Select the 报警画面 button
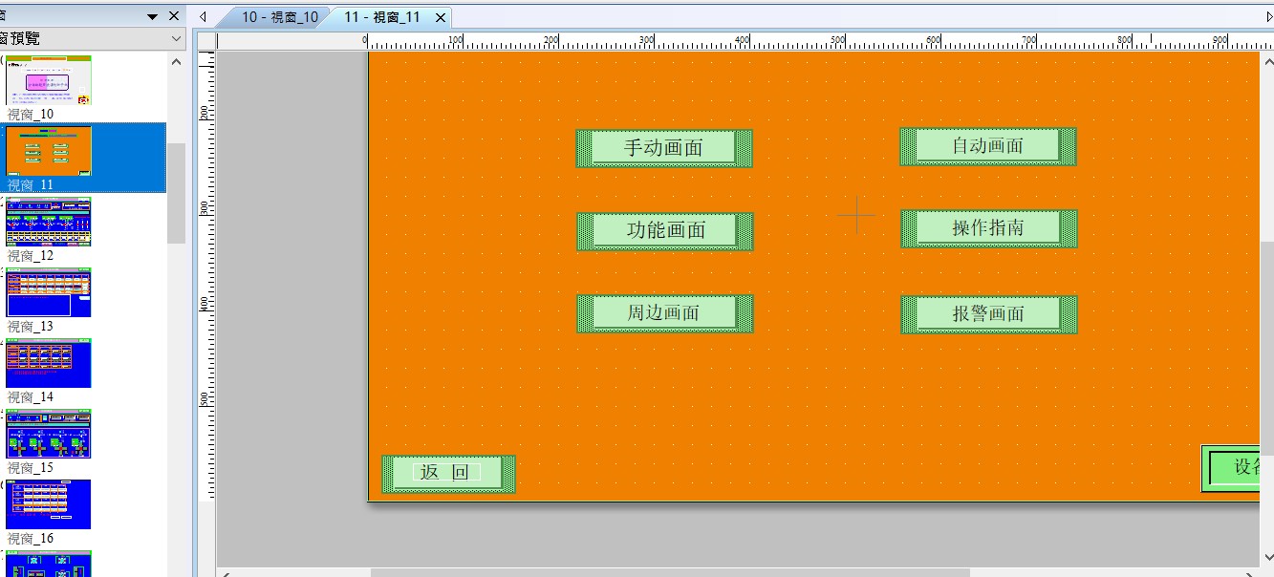Screen dimensions: 1274x577 tap(988, 314)
